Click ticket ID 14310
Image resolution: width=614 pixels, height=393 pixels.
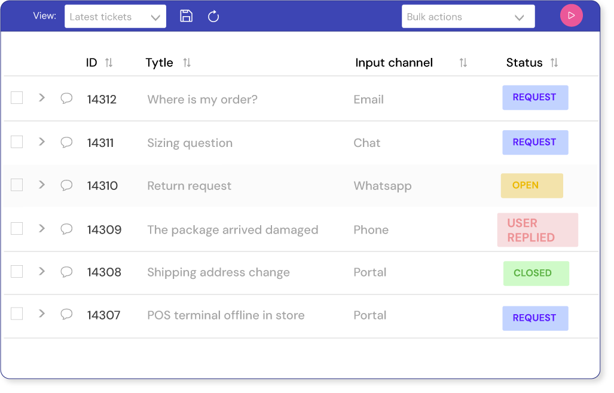coord(102,186)
